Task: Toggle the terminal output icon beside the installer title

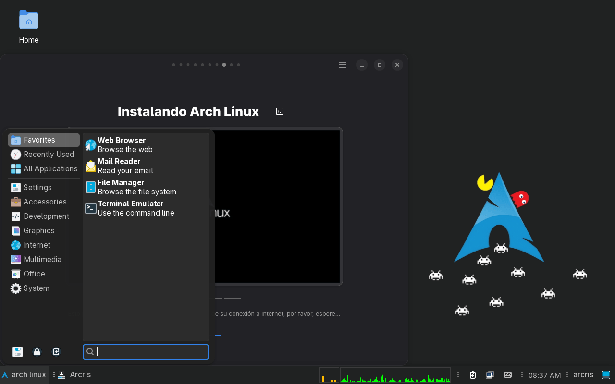Action: tap(280, 111)
